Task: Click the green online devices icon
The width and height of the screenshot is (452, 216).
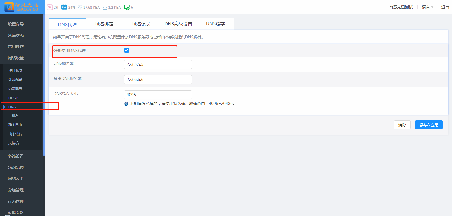Action: pyautogui.click(x=127, y=7)
